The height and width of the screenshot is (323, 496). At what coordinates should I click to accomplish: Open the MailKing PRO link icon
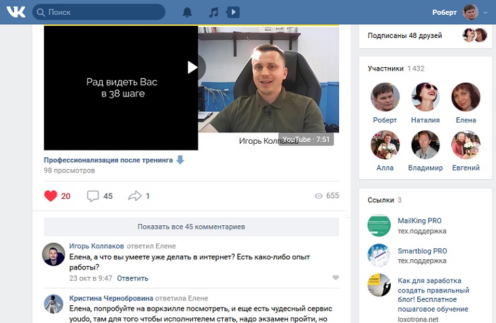[379, 225]
